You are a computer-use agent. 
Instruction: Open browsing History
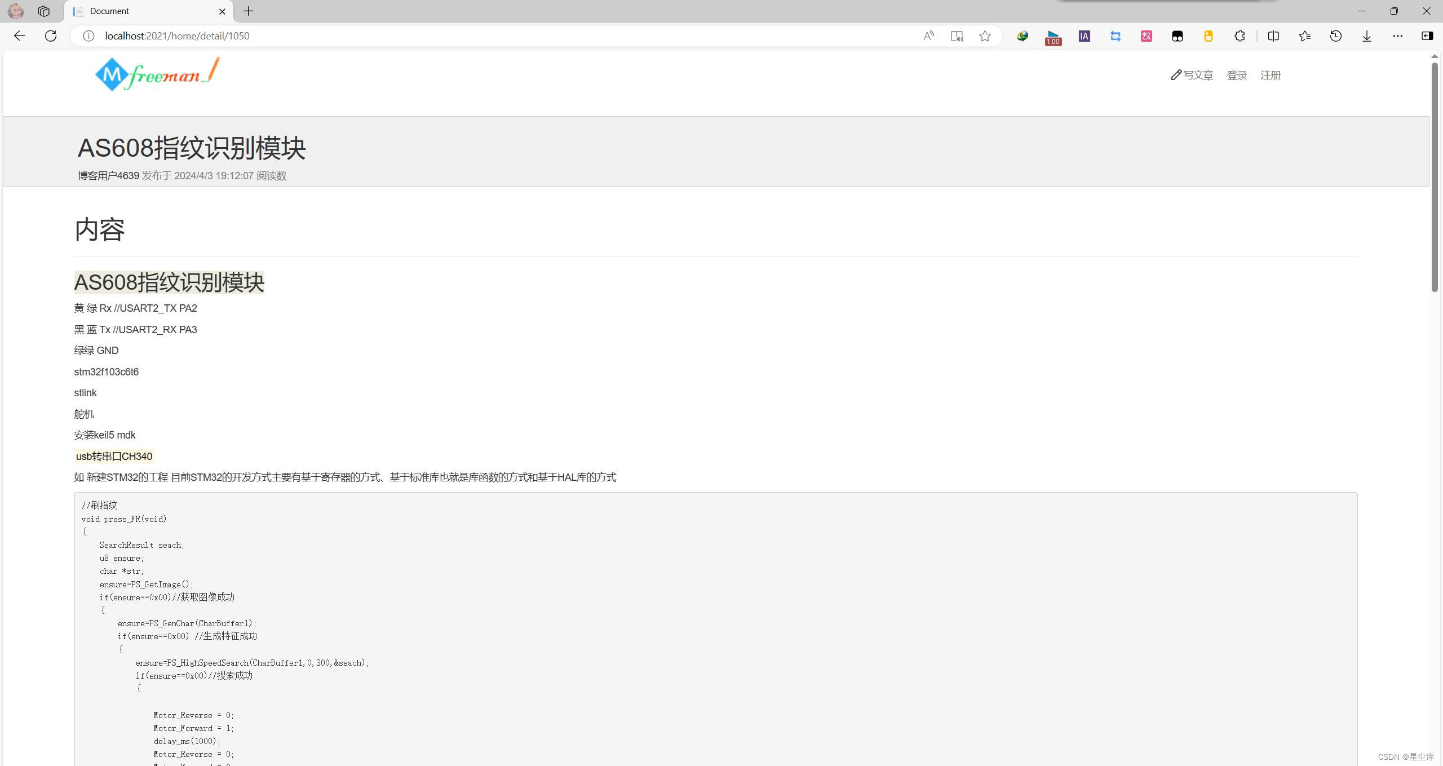pyautogui.click(x=1335, y=36)
